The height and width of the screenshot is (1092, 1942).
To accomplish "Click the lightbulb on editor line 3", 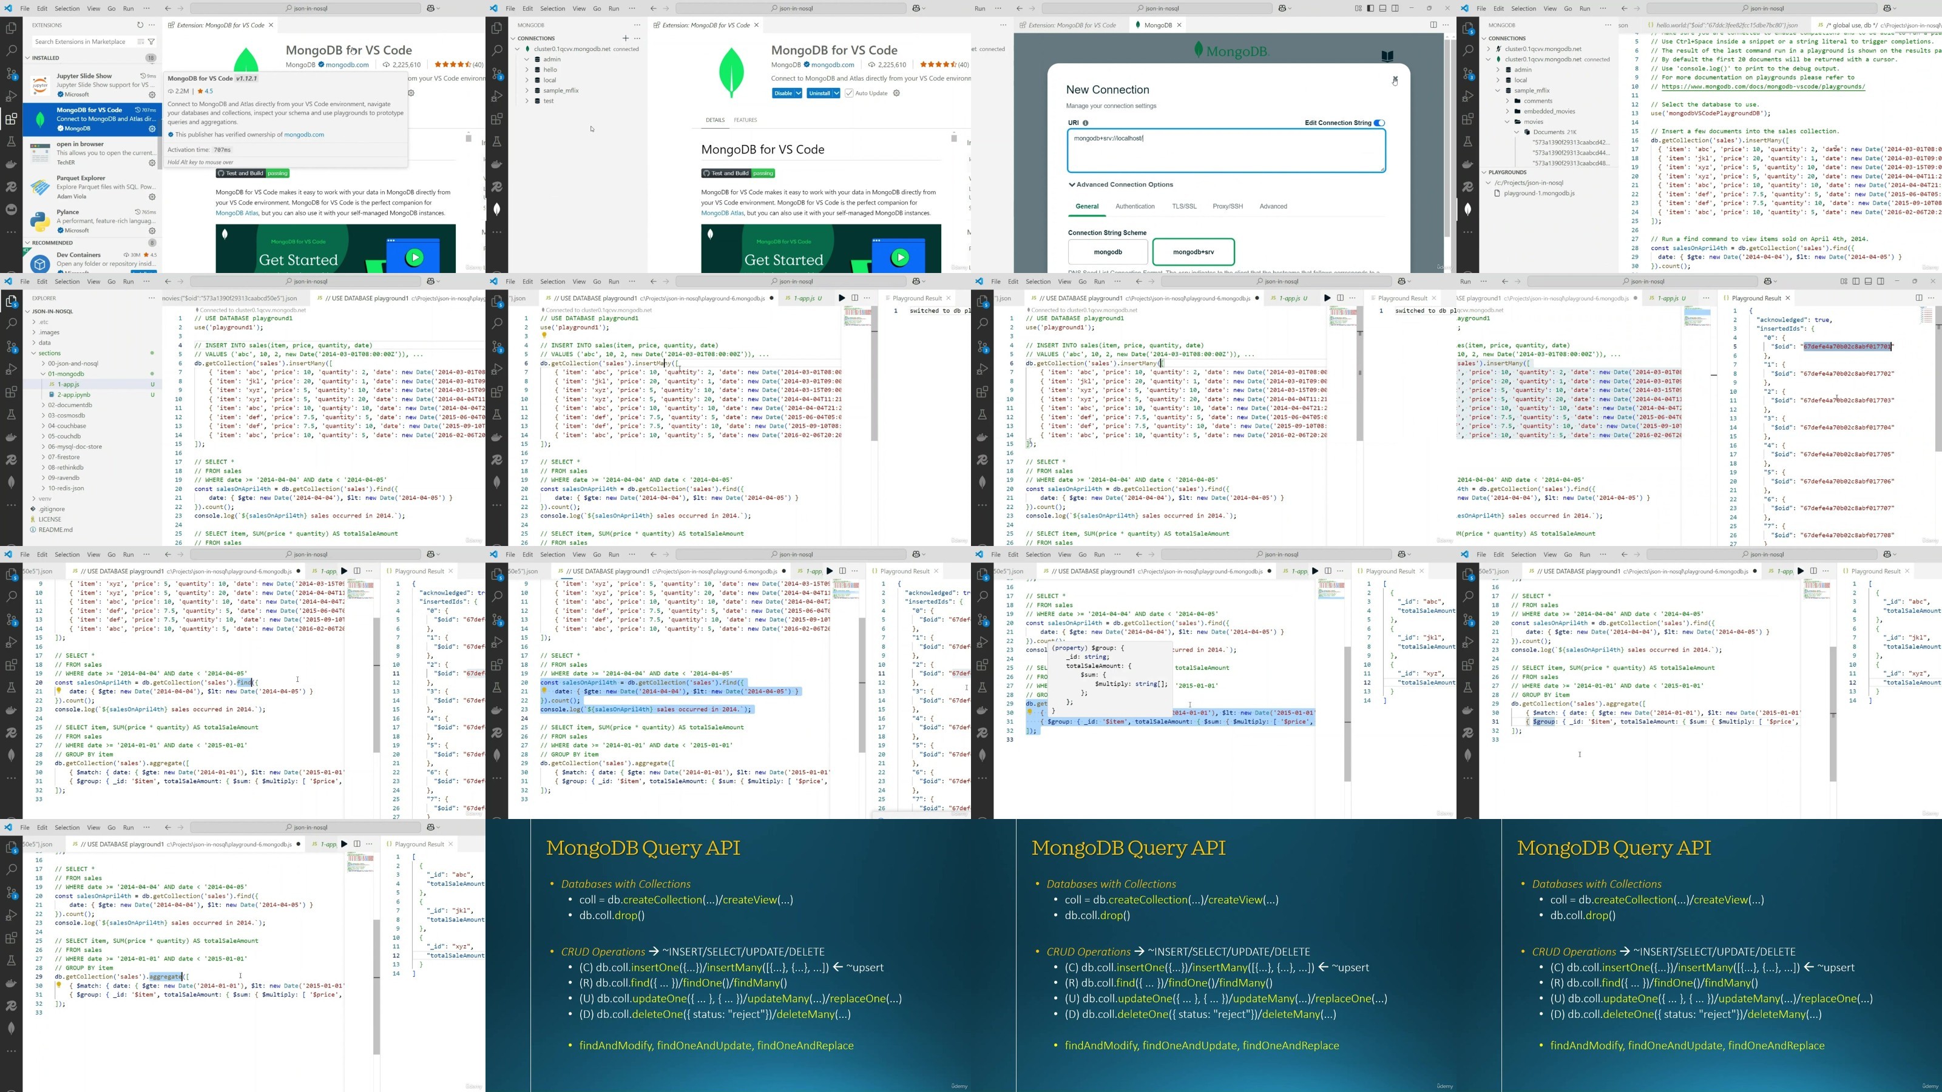I will pos(544,336).
